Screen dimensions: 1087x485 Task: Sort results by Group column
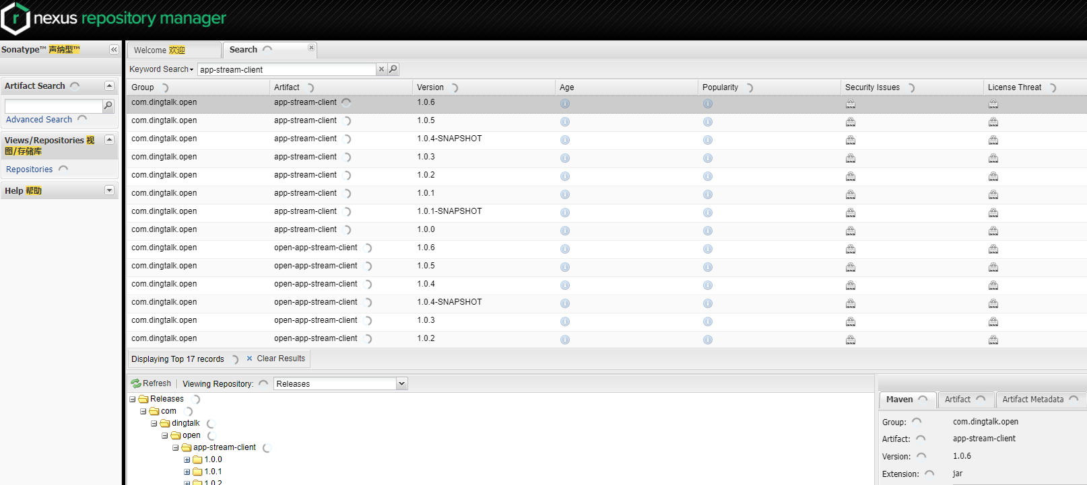(x=198, y=87)
